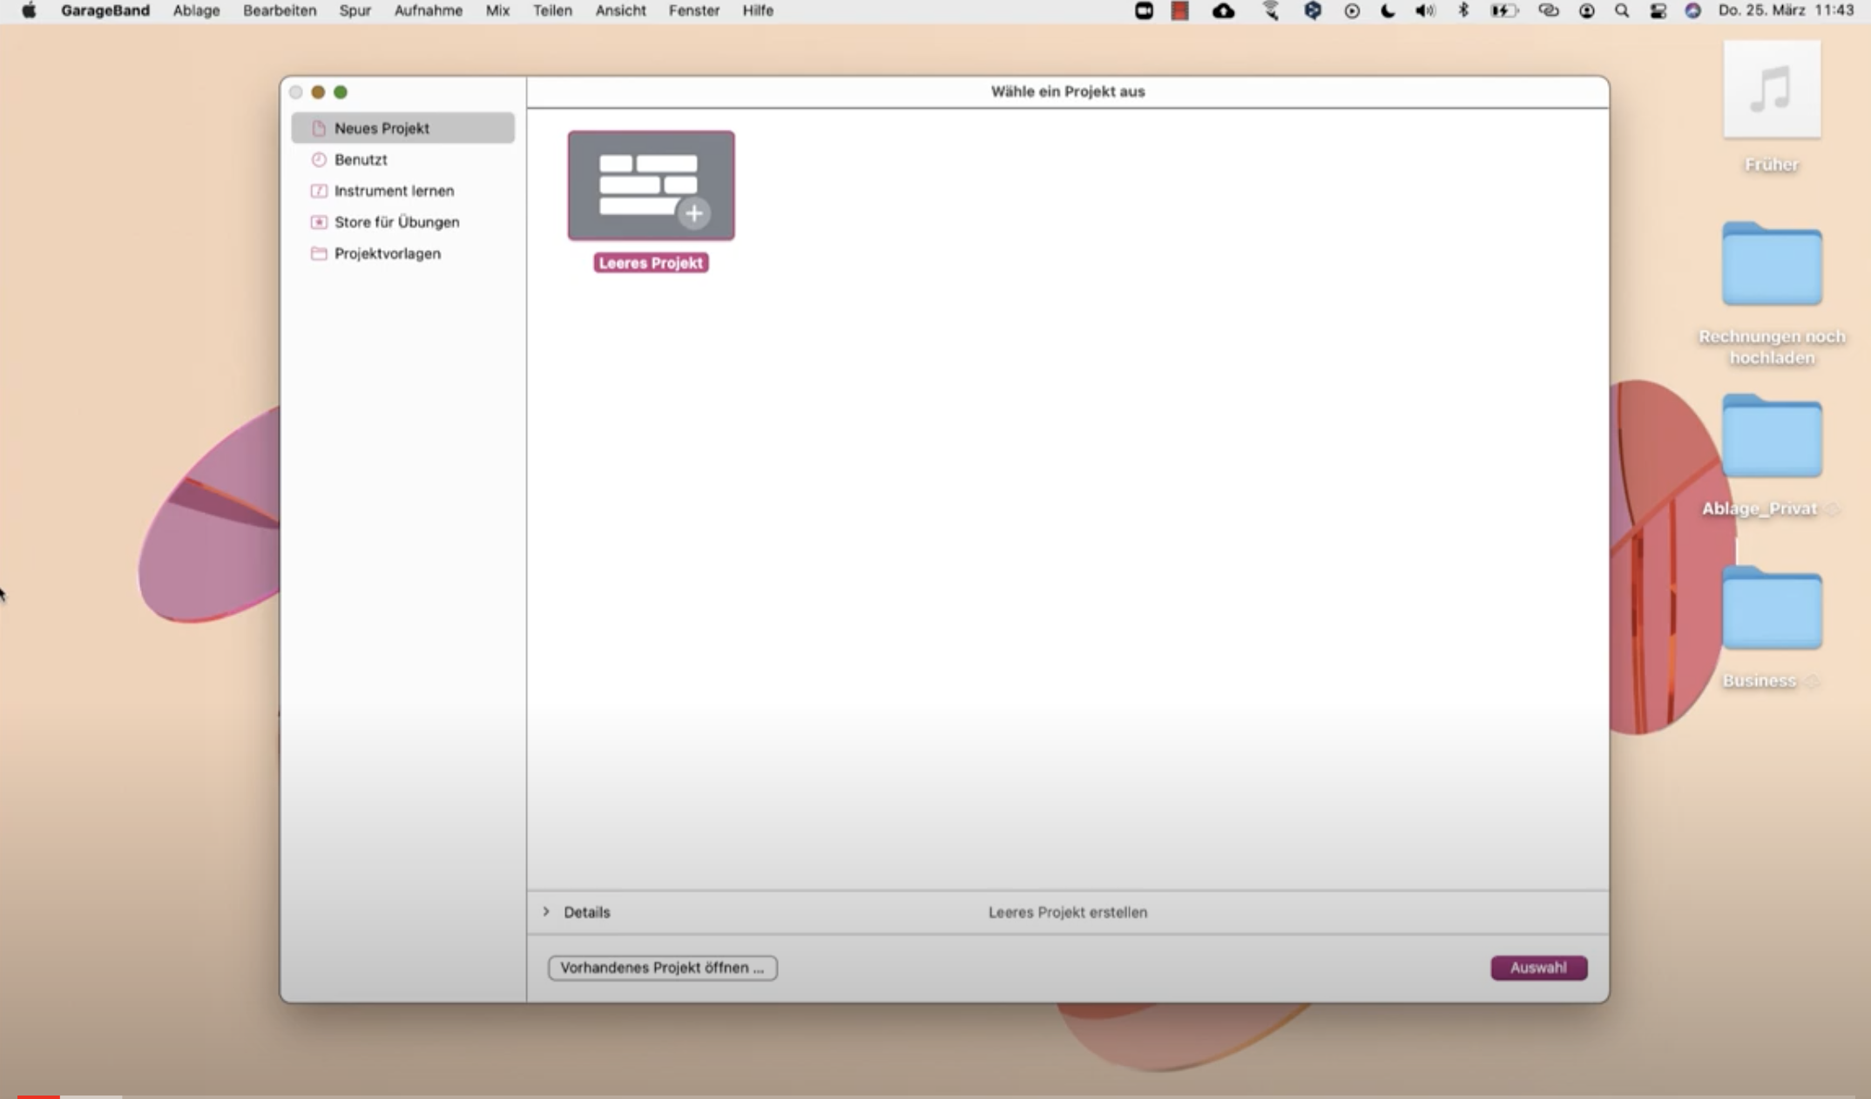The image size is (1871, 1099).
Task: Open the Apple menu
Action: point(29,10)
